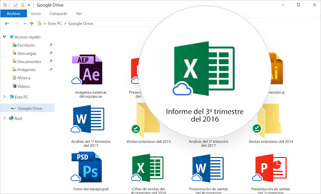
Task: Go up one level with the up arrow
Action: (x=31, y=24)
